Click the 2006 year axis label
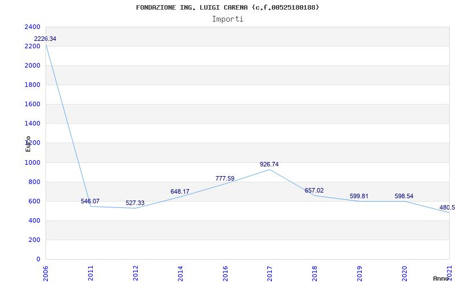 (45, 273)
